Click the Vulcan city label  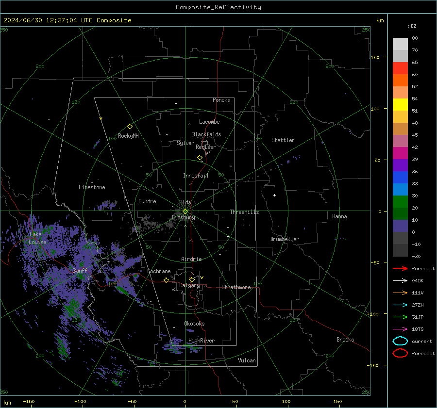point(247,360)
